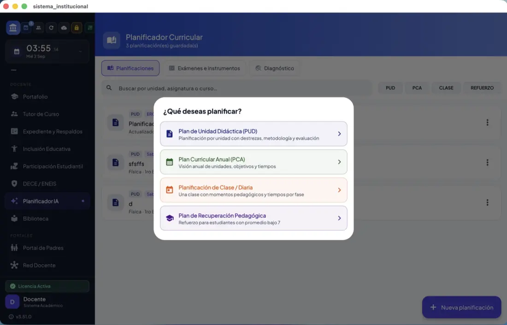Screen dimensions: 507x325
Task: Focus the search by unidad, asignatura field
Action: tap(237, 88)
